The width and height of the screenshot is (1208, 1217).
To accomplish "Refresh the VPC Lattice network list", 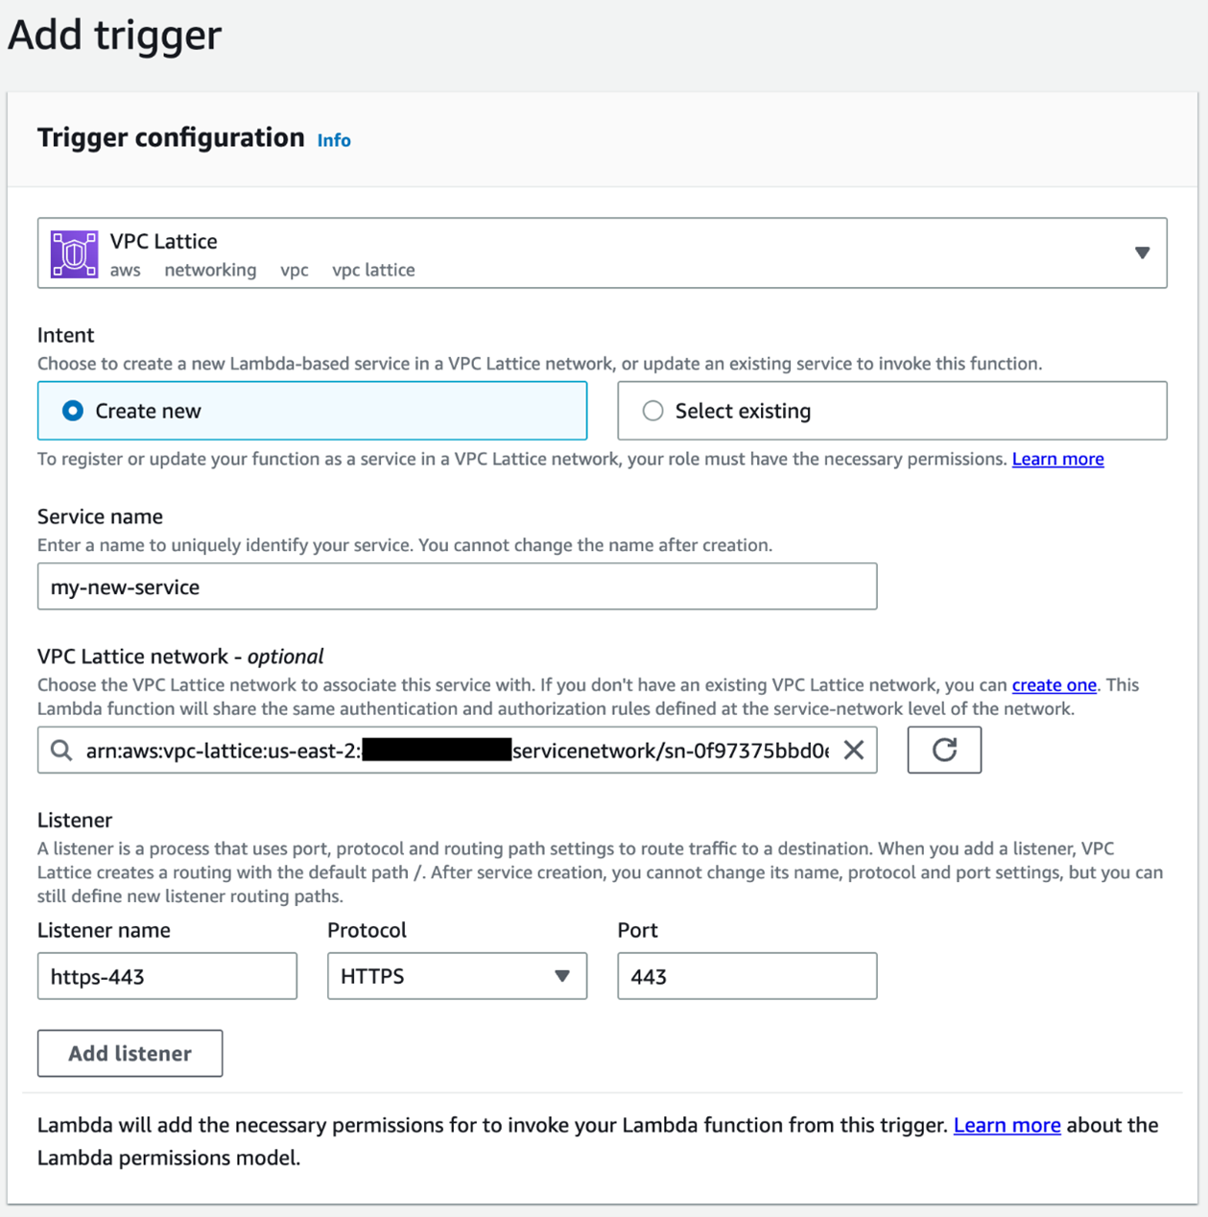I will (944, 750).
